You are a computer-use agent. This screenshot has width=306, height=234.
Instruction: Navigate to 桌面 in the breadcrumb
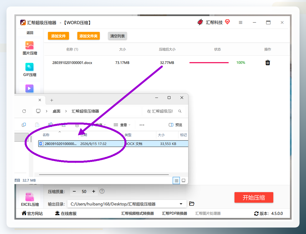tap(56, 111)
